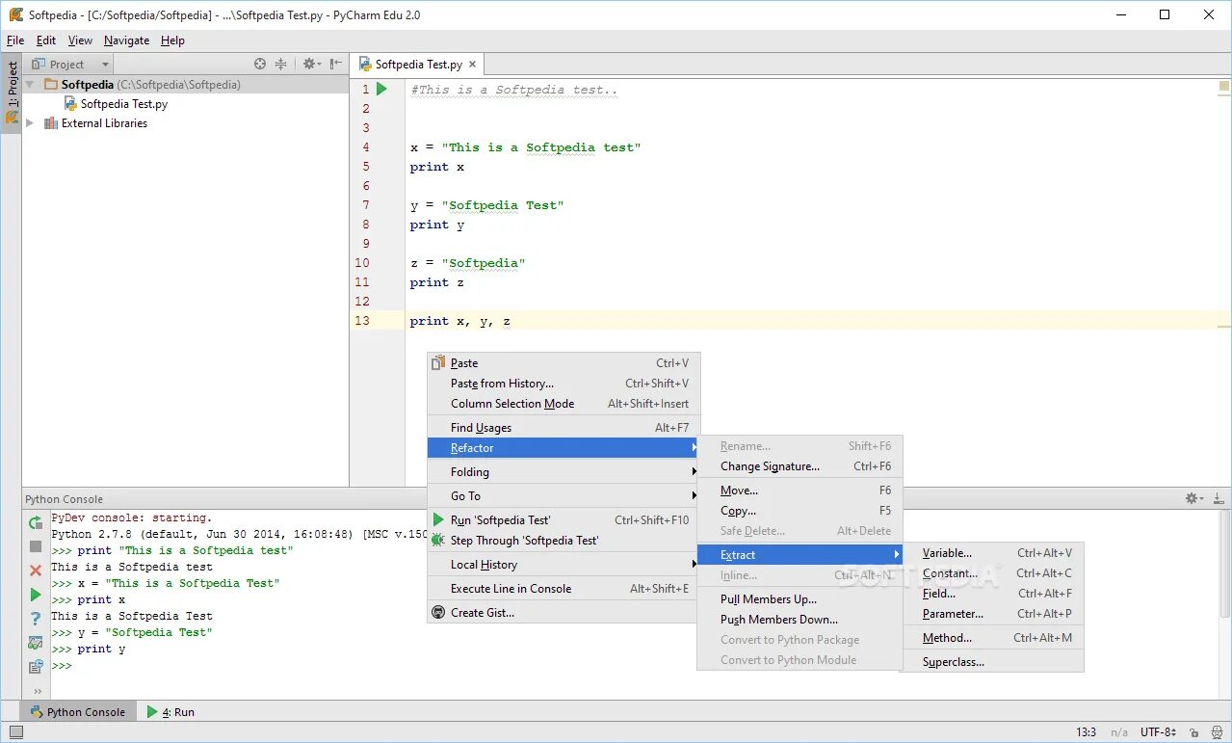The width and height of the screenshot is (1232, 743).
Task: Click the collapse all icon in the Project panel
Action: click(281, 64)
